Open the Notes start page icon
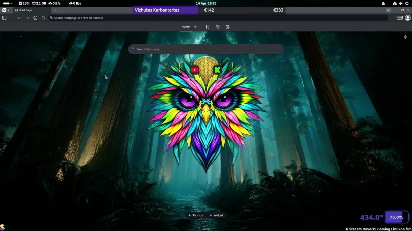The width and height of the screenshot is (412, 231). click(228, 27)
